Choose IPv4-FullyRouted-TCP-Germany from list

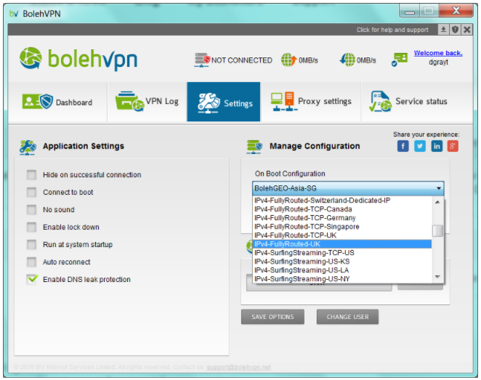click(x=342, y=218)
